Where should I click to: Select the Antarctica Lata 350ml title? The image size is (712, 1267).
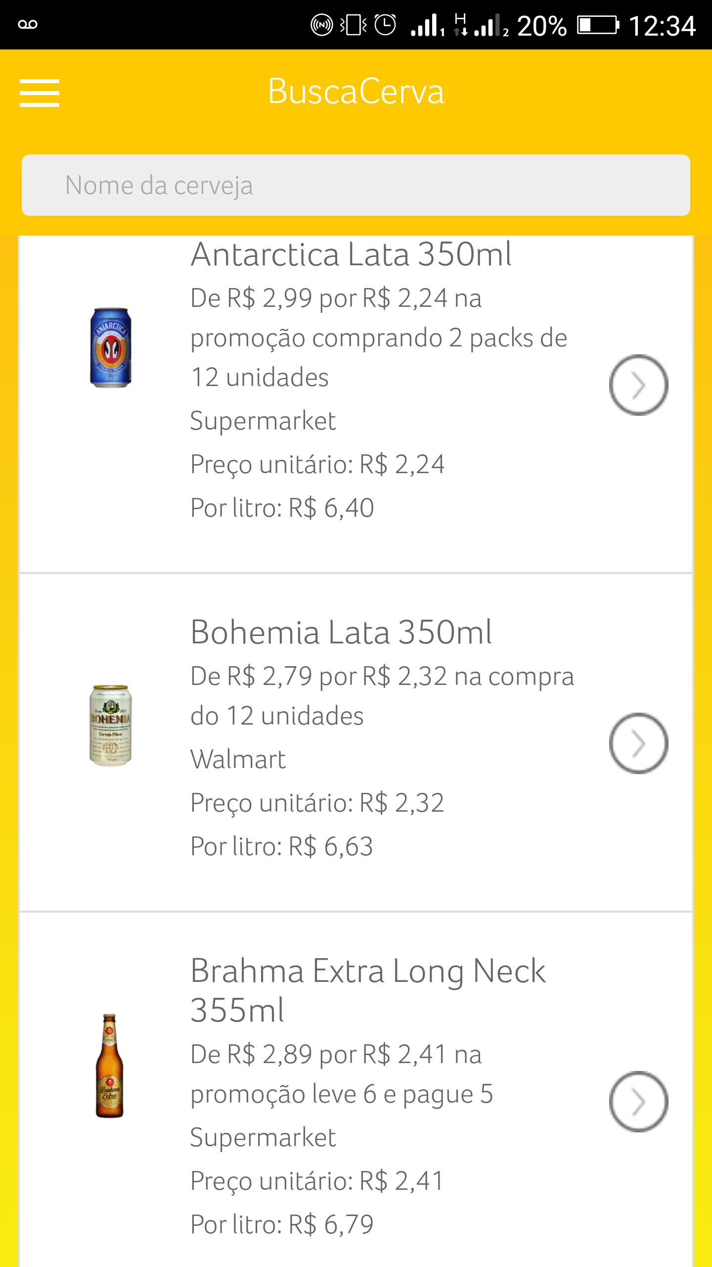point(351,254)
